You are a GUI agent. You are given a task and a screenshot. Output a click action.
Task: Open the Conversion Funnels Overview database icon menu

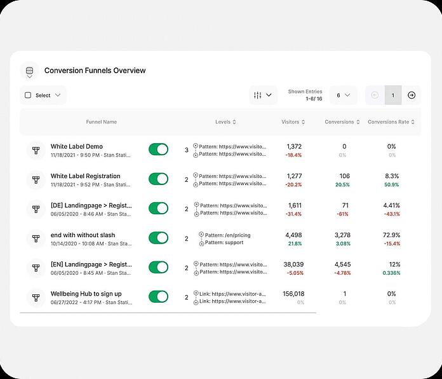pyautogui.click(x=30, y=71)
